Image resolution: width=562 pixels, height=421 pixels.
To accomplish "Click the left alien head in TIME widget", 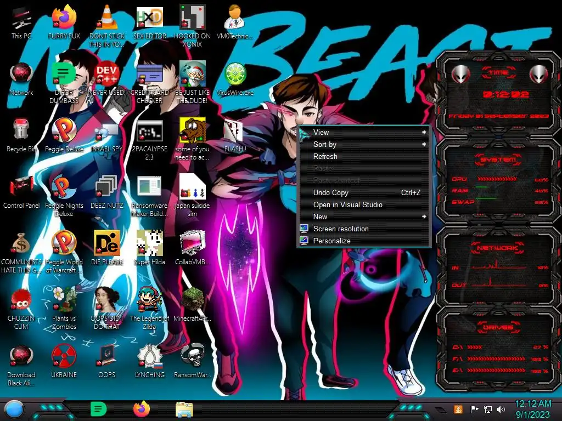I will click(460, 74).
